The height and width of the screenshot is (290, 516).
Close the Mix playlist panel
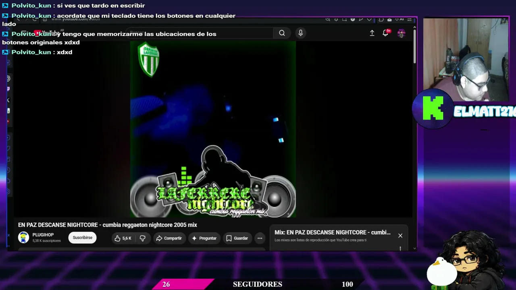pyautogui.click(x=400, y=236)
